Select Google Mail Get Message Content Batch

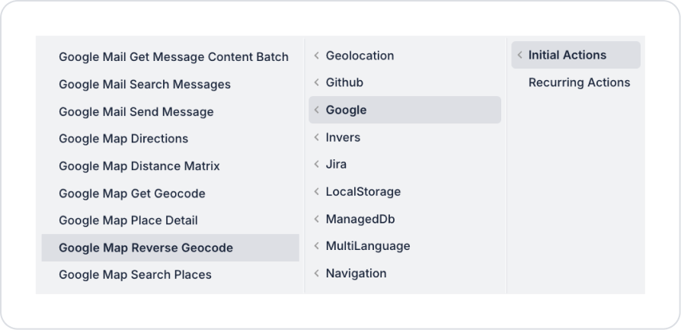174,57
